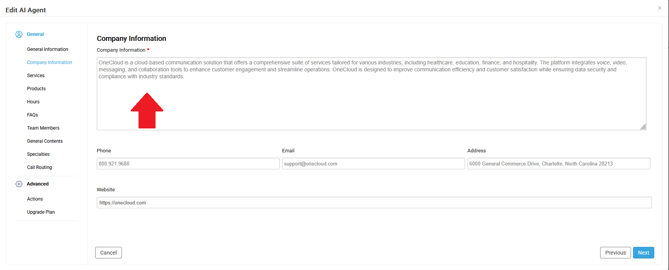Image resolution: width=669 pixels, height=270 pixels.
Task: Select Team Members in sidebar
Action: click(43, 128)
